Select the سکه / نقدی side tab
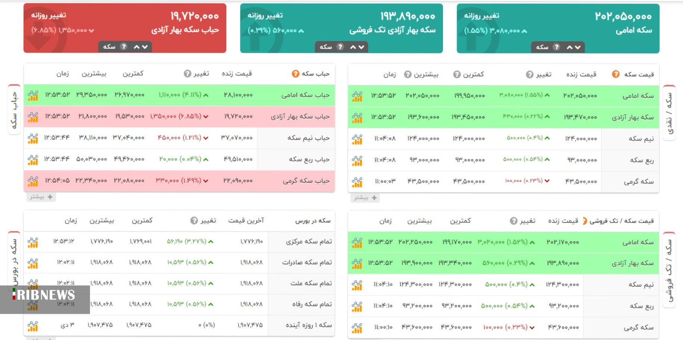The height and width of the screenshot is (340, 683). click(x=669, y=113)
